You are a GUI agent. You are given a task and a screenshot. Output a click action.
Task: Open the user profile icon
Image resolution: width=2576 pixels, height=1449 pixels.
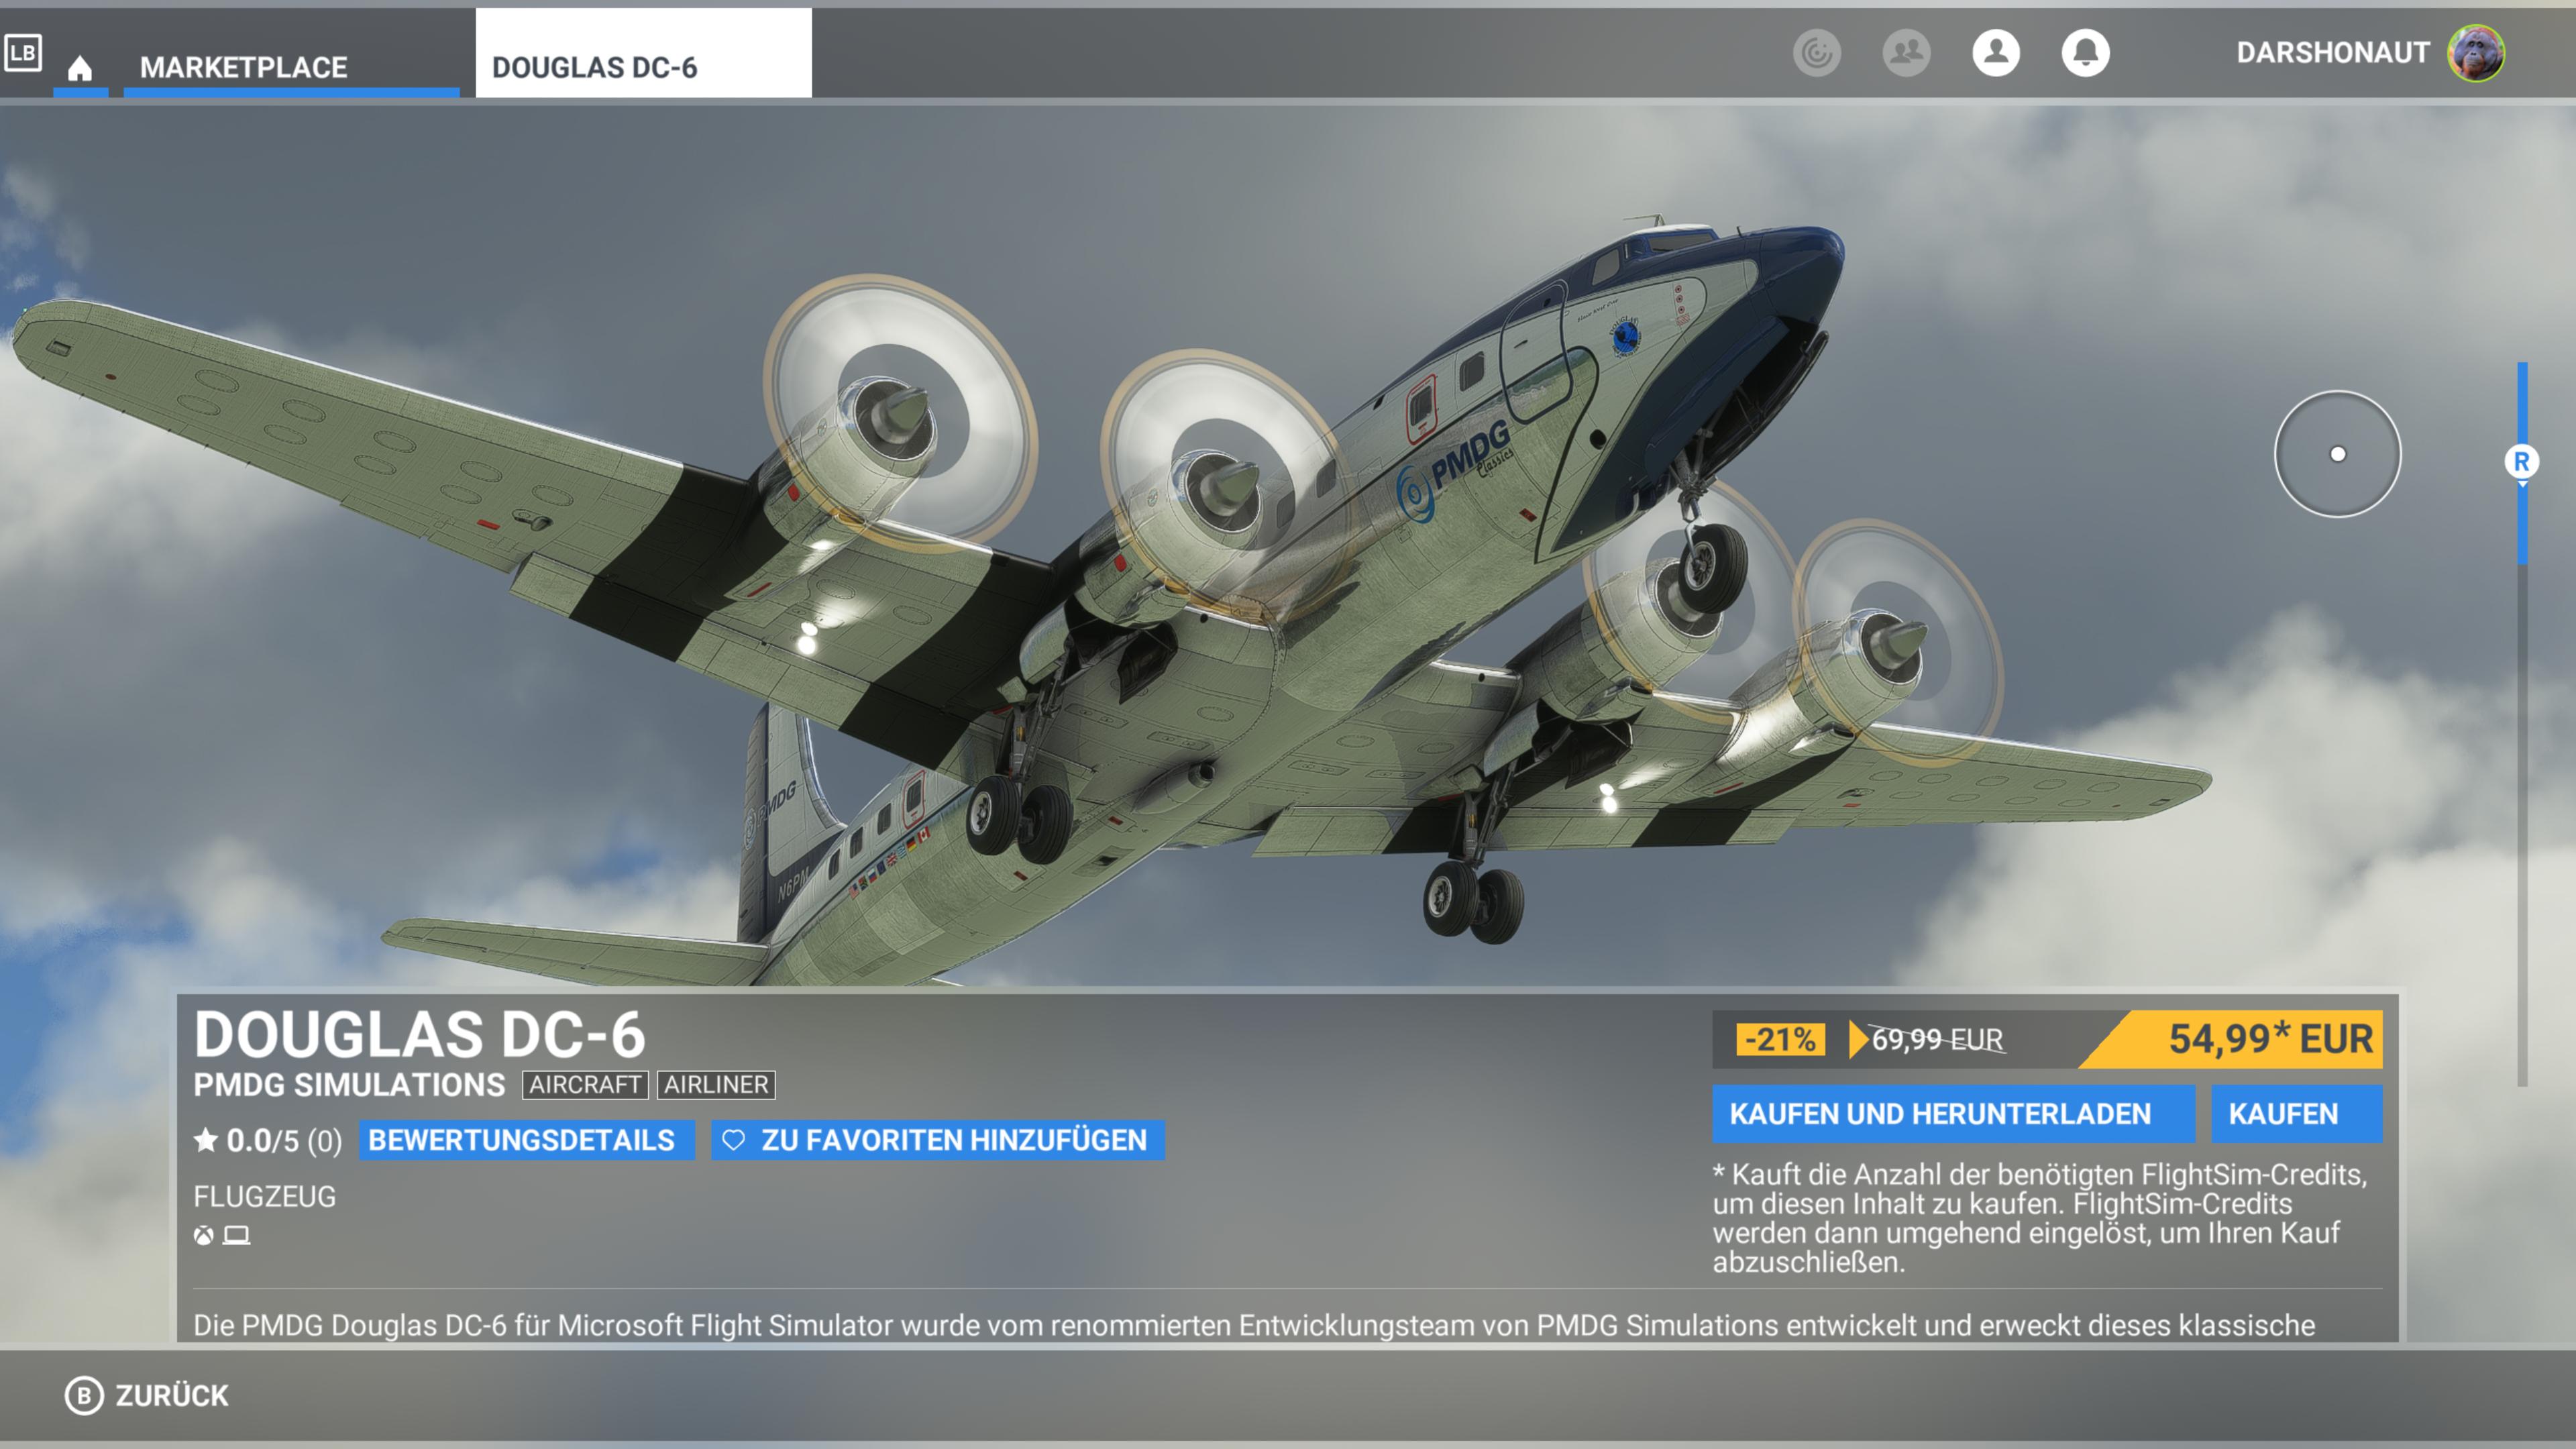coord(1996,52)
